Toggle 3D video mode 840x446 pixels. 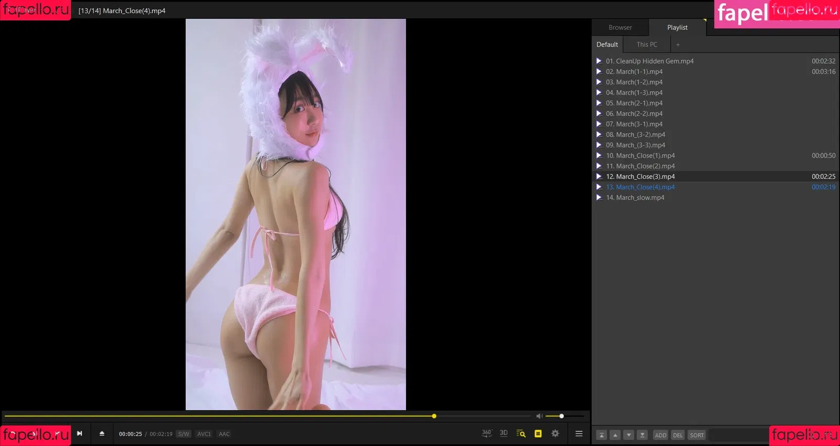tap(503, 433)
